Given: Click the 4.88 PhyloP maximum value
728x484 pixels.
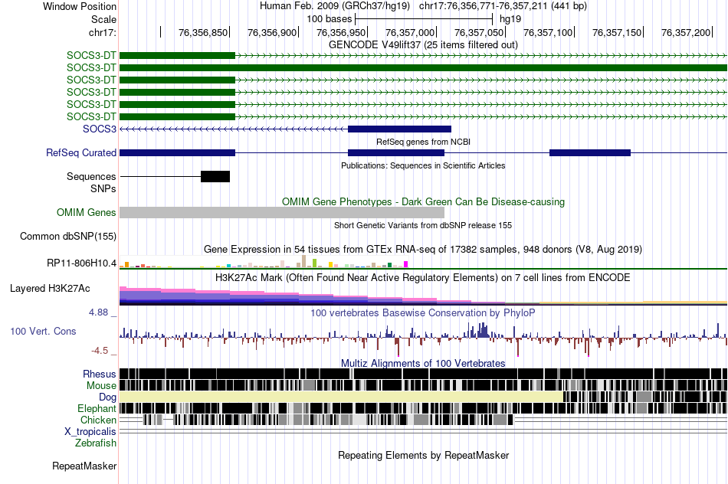Looking at the screenshot, I should tap(98, 312).
